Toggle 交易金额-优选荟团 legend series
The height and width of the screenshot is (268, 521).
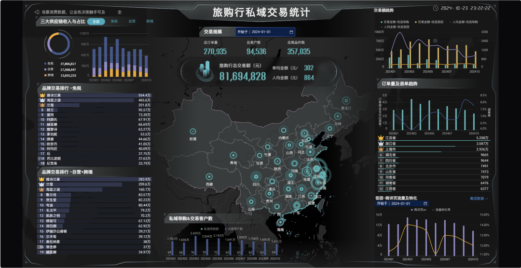pyautogui.click(x=430, y=22)
